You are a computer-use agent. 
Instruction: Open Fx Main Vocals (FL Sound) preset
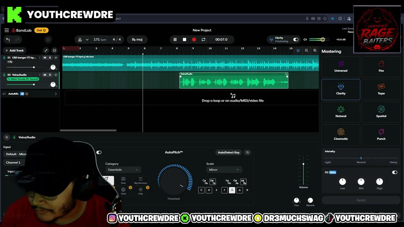[23, 79]
